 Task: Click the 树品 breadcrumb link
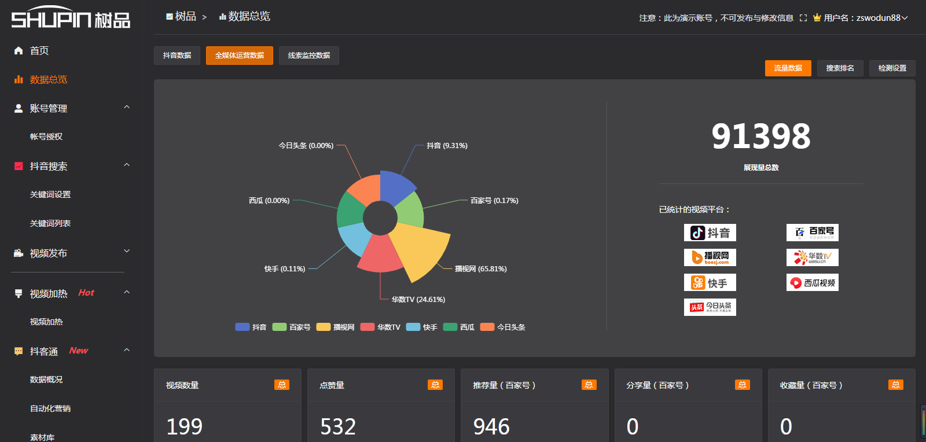186,16
